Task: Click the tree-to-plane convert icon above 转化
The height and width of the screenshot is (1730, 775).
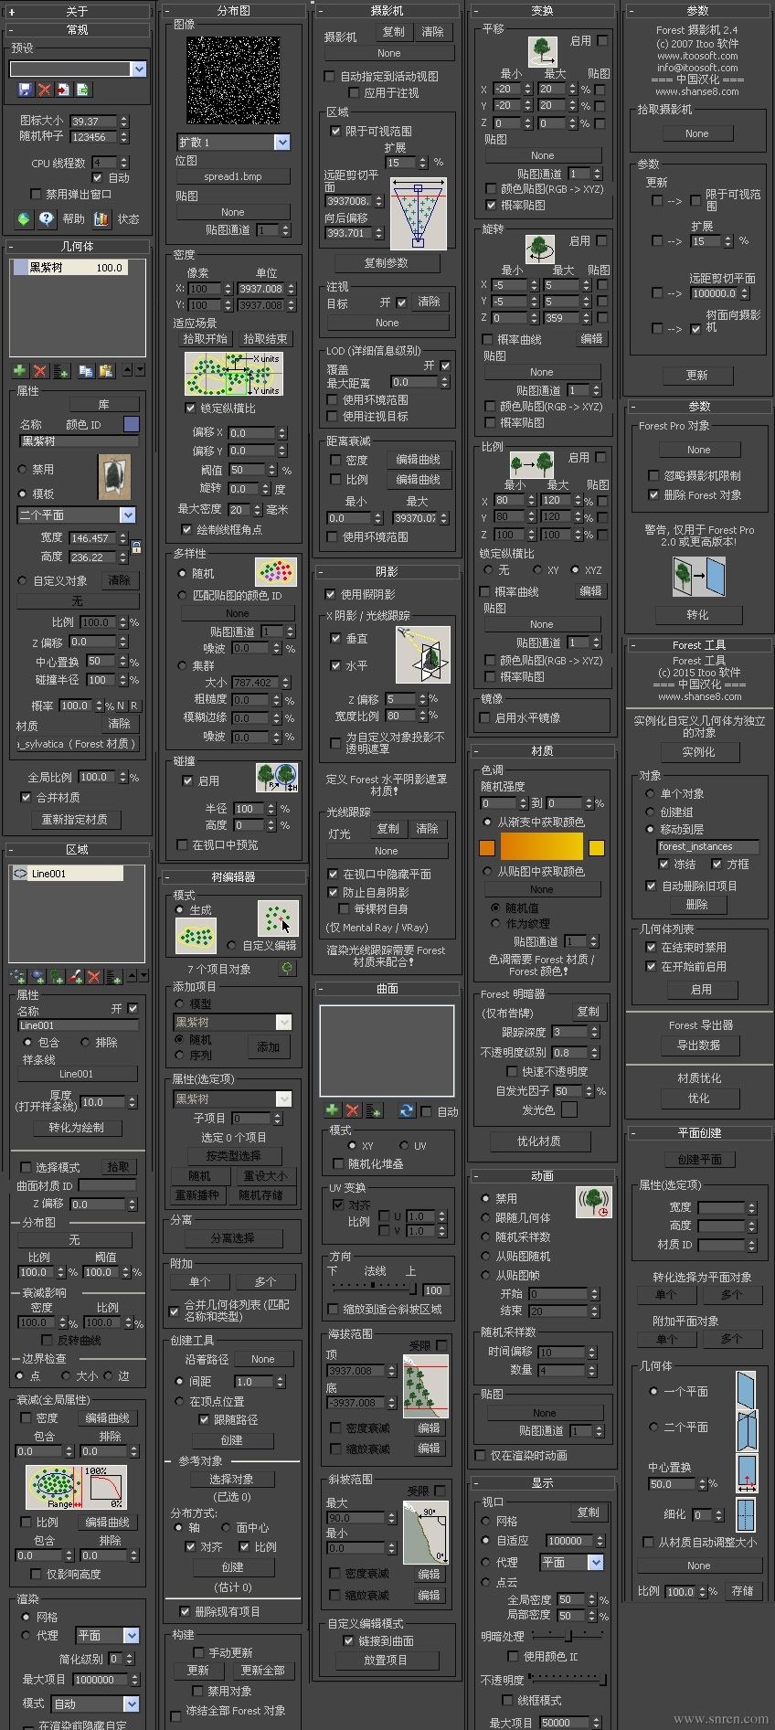Action: (697, 577)
